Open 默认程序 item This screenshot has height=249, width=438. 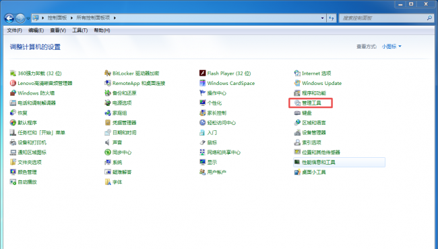pos(23,123)
